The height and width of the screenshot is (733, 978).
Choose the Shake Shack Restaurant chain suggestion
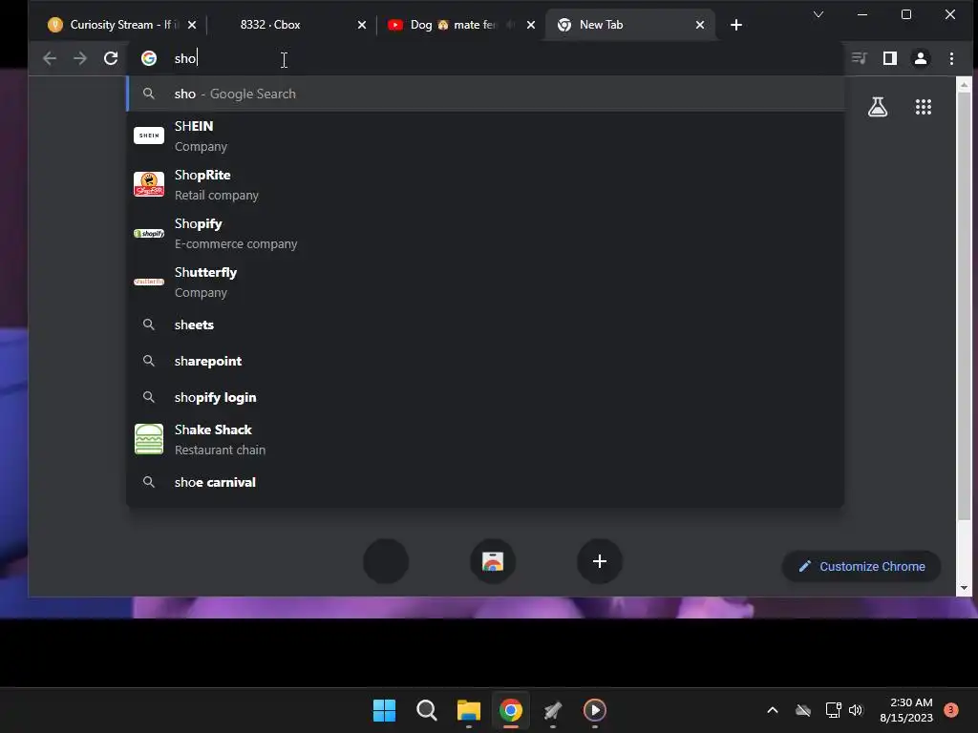click(486, 439)
